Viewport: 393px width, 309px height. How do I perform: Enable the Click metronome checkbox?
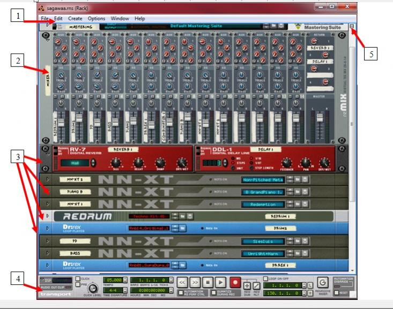pos(78,278)
